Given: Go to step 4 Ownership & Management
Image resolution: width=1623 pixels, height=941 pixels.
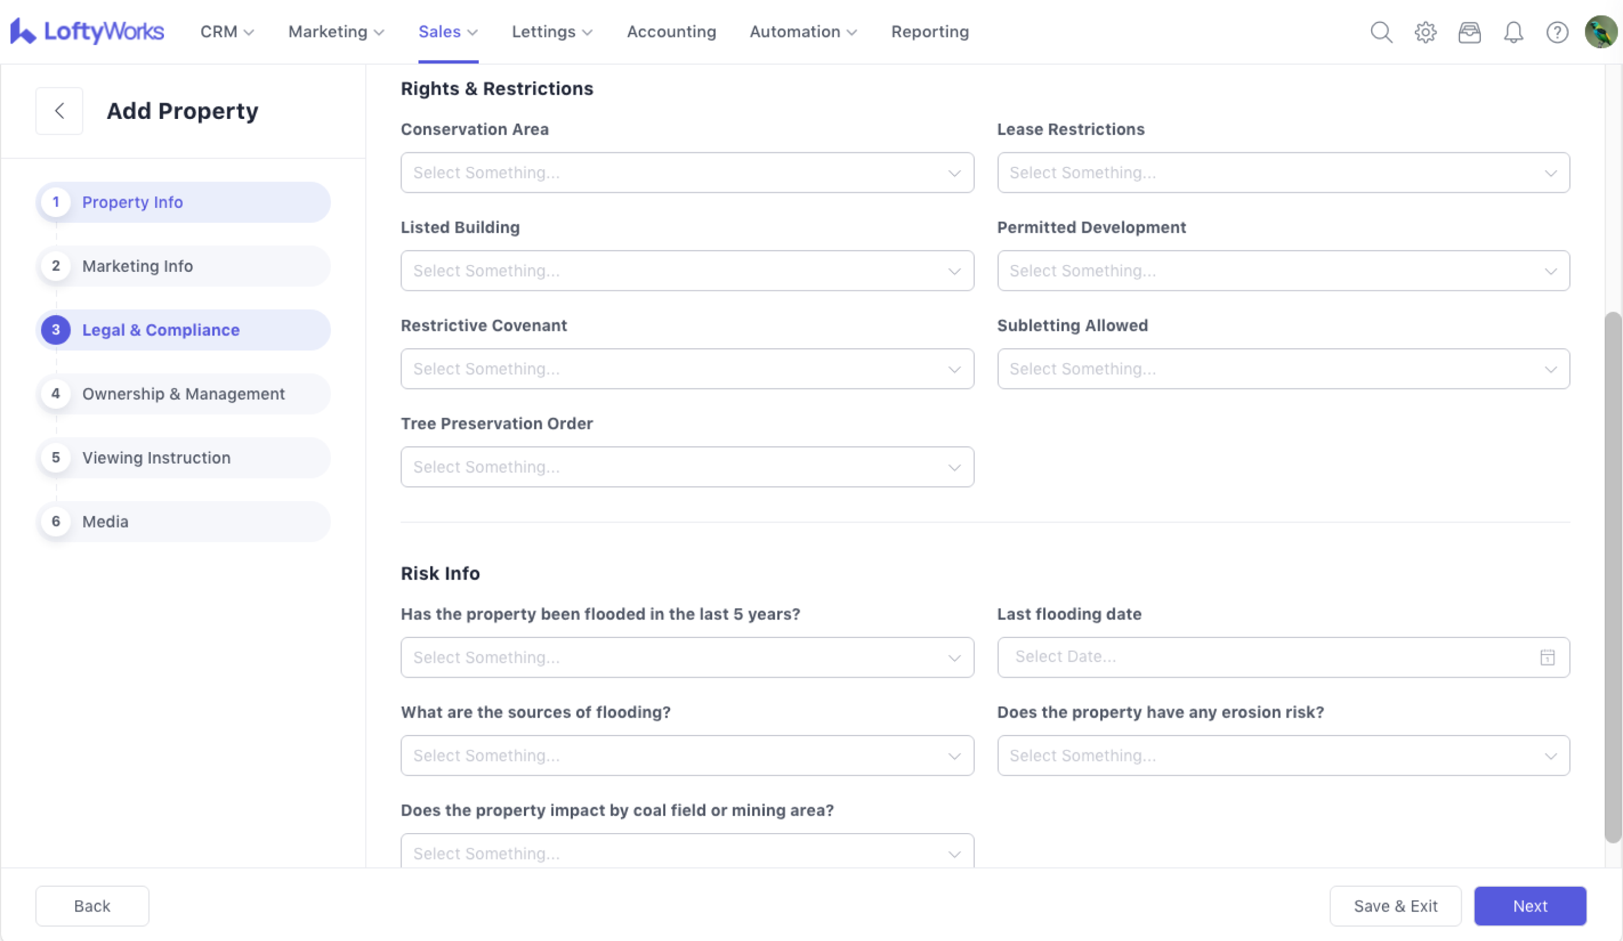Looking at the screenshot, I should (184, 394).
